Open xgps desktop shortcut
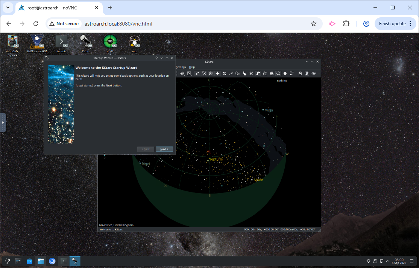Screen dimensions: 419x268 (x=134, y=44)
